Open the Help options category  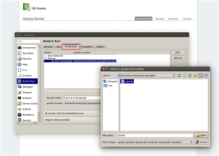click(x=27, y=64)
